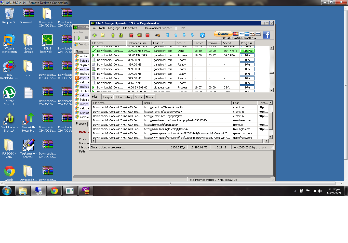Sort upload list by Speed column
This screenshot has width=348, height=243.
point(231,43)
